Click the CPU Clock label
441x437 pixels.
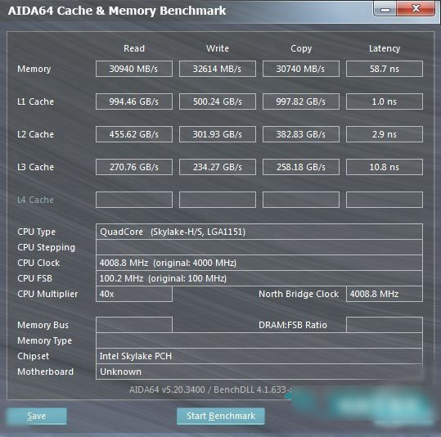pyautogui.click(x=38, y=263)
